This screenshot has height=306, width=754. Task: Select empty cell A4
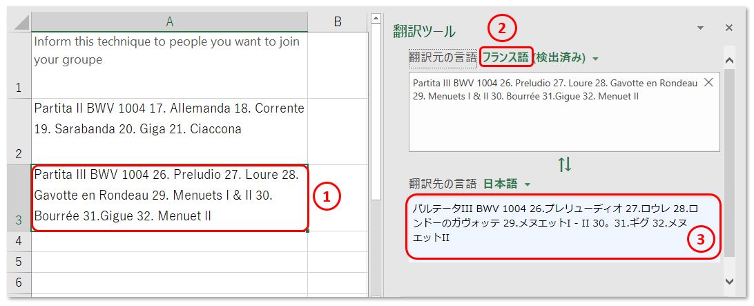[x=169, y=241]
